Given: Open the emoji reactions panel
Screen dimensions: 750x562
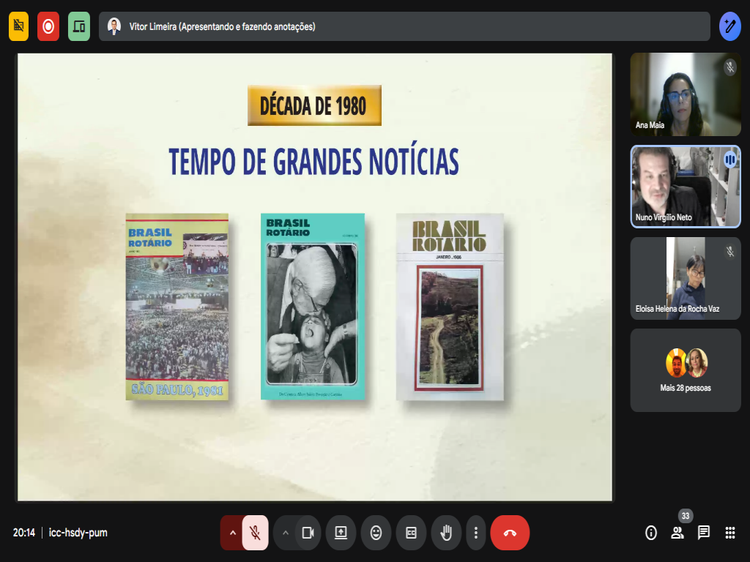Looking at the screenshot, I should (376, 533).
